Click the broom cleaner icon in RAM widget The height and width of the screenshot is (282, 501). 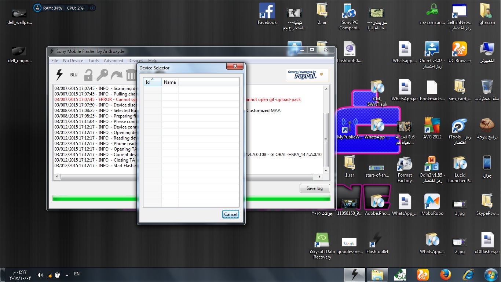coord(38,8)
